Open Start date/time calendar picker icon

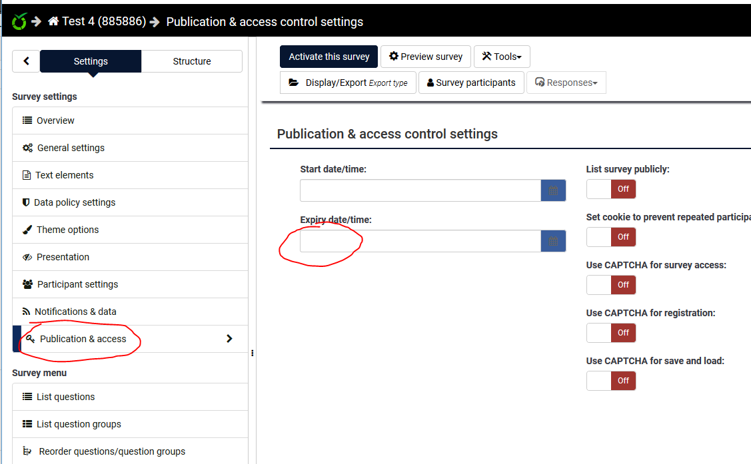(x=553, y=191)
